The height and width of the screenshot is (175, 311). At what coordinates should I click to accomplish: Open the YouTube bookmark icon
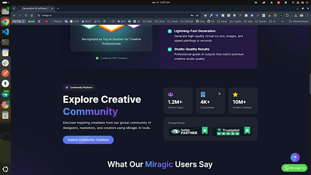46,21
